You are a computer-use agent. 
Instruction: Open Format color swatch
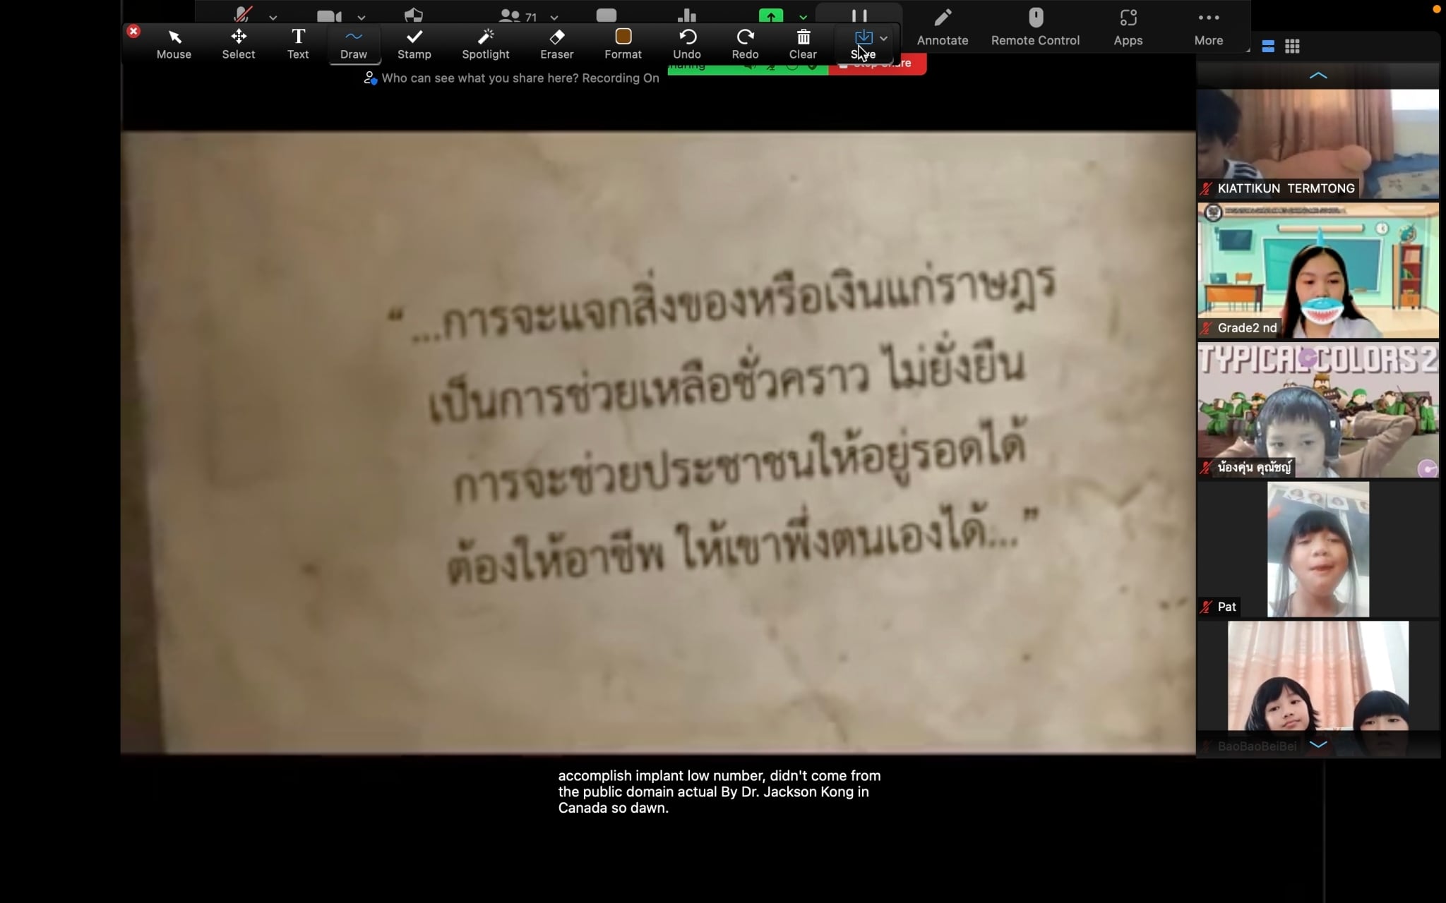click(x=623, y=37)
